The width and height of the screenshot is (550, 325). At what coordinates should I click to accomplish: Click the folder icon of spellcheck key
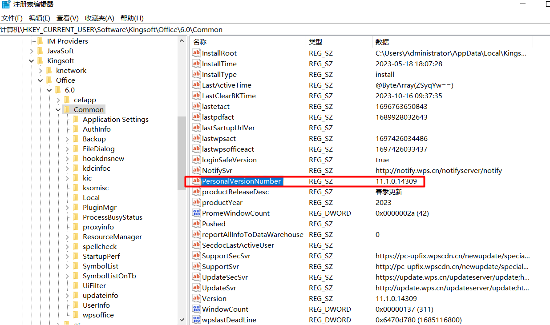76,246
